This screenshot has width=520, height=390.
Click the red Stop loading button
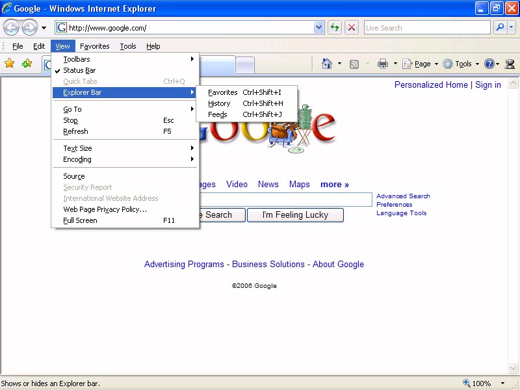click(352, 27)
